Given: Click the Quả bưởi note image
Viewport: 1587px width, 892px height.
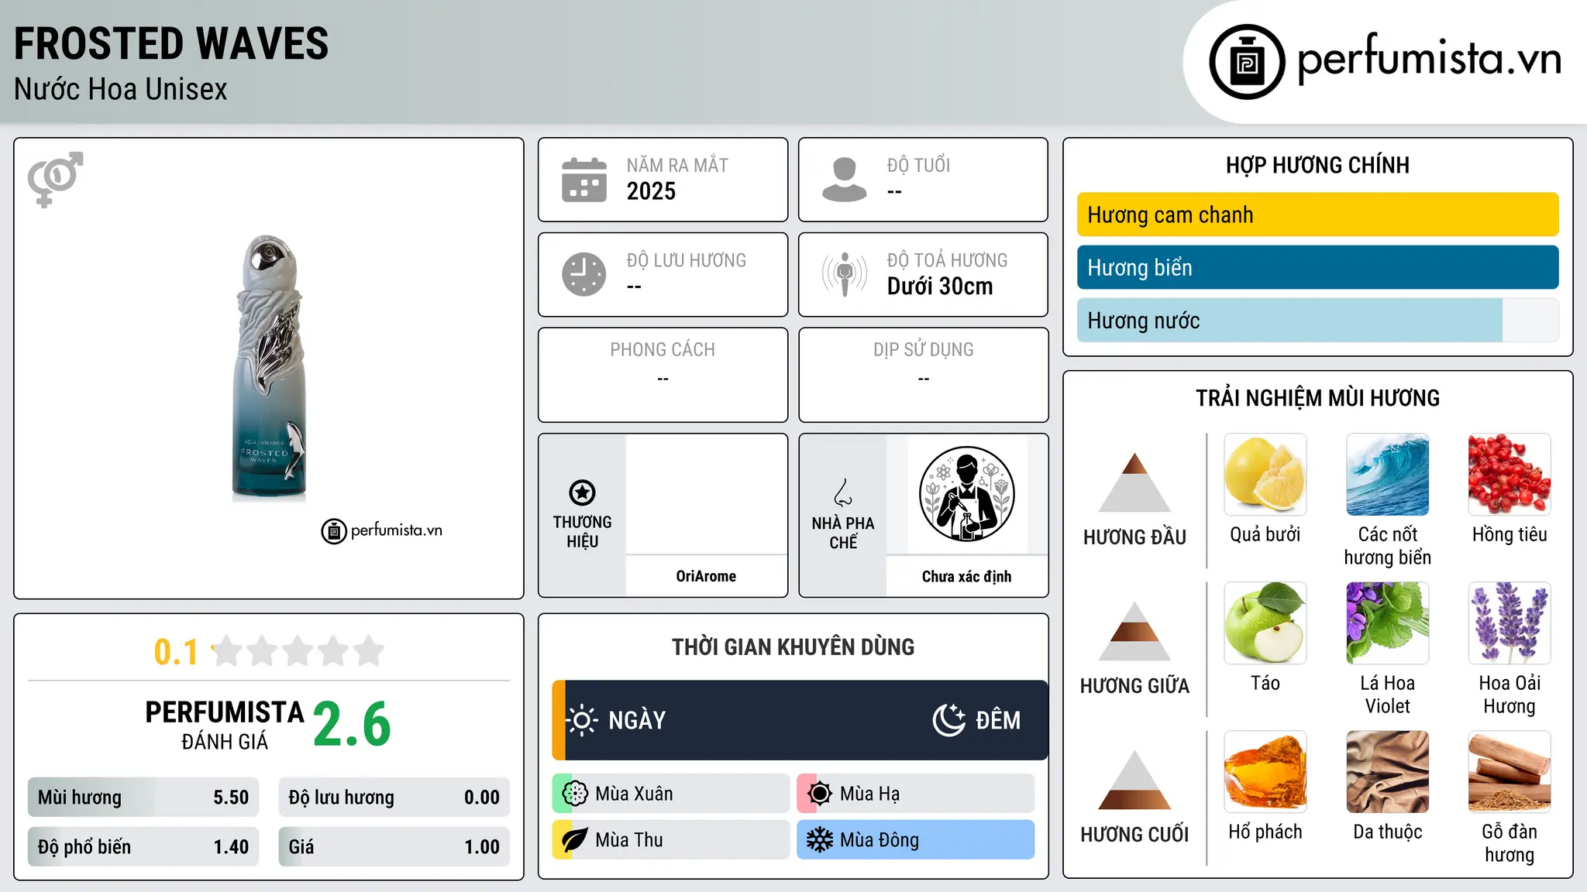Looking at the screenshot, I should coord(1265,475).
